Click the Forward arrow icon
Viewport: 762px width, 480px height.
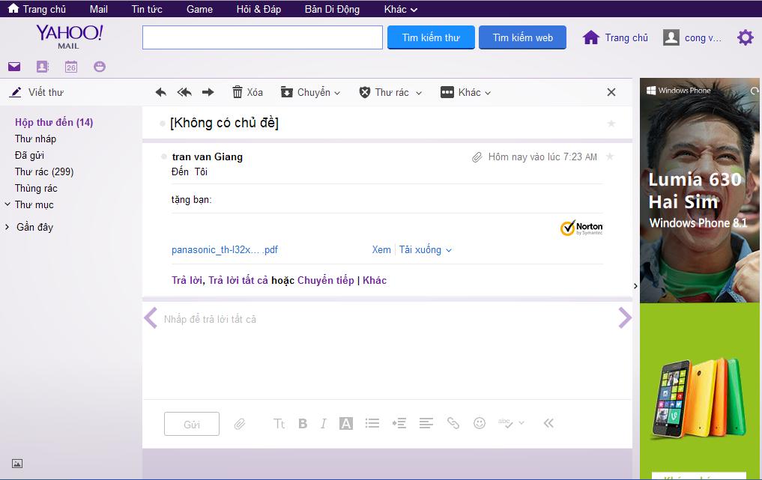208,92
